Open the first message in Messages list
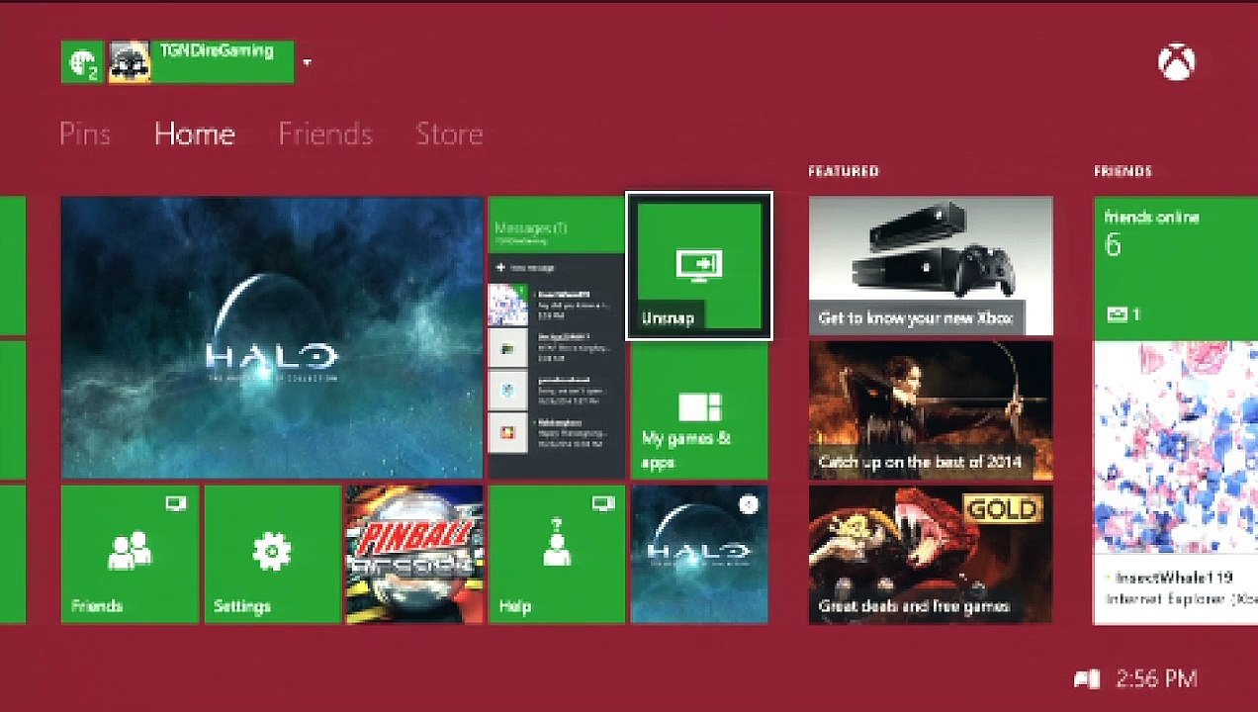1258x712 pixels. pos(557,304)
